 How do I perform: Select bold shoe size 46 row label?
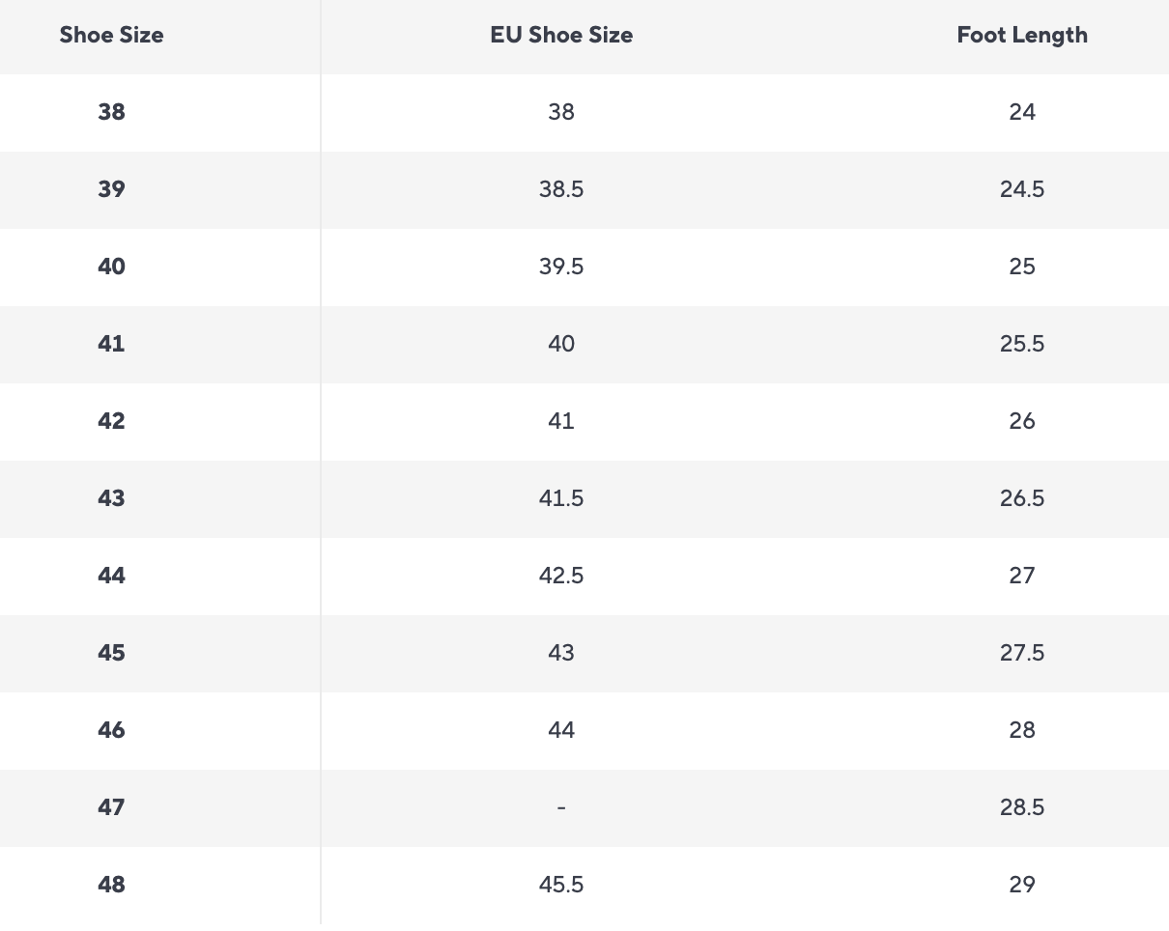[111, 730]
